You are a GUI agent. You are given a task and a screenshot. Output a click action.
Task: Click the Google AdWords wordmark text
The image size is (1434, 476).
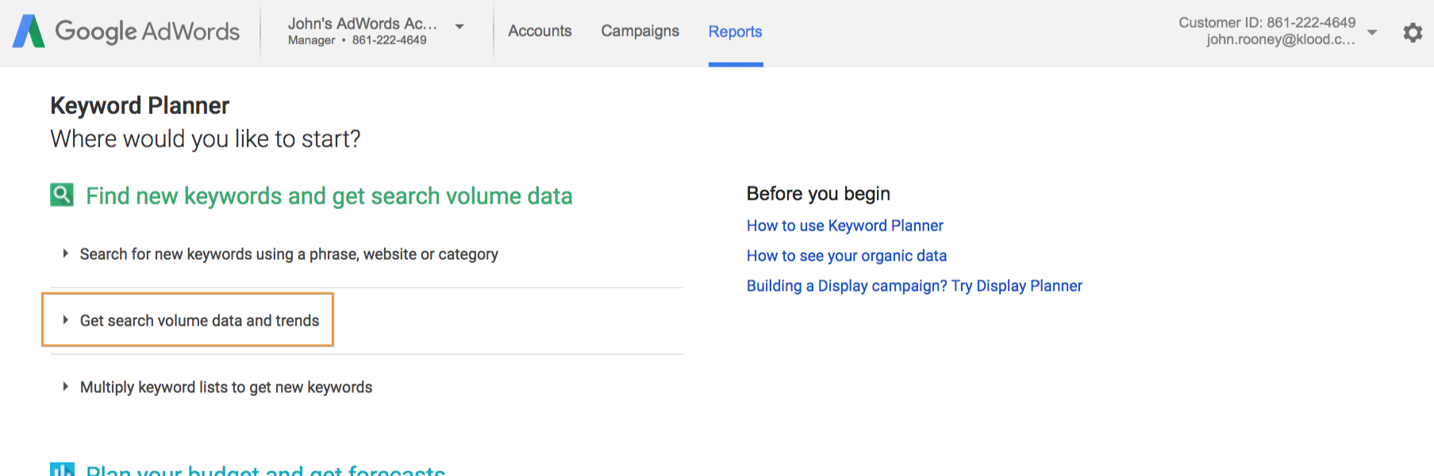tap(147, 32)
